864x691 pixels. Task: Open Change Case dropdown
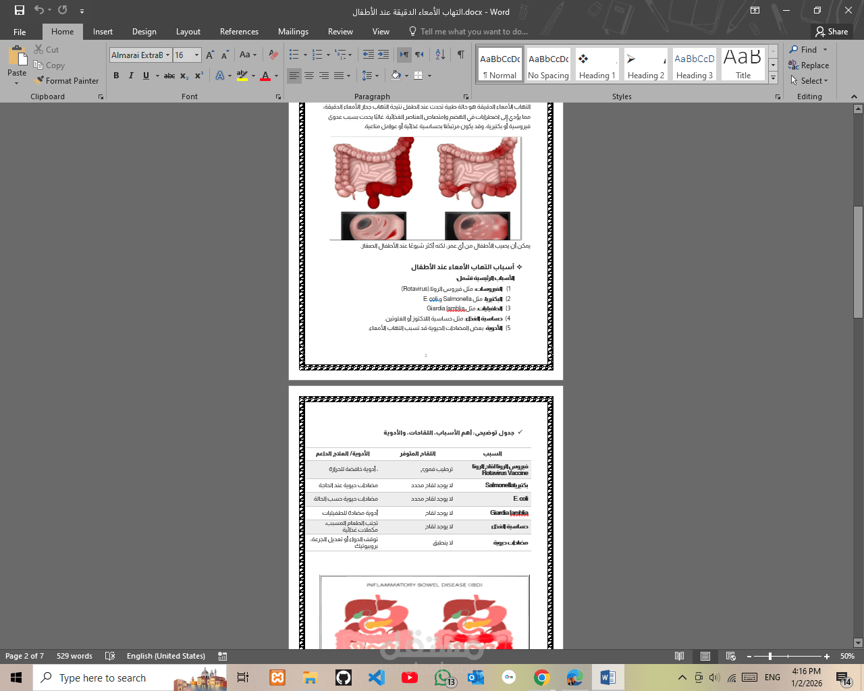248,55
